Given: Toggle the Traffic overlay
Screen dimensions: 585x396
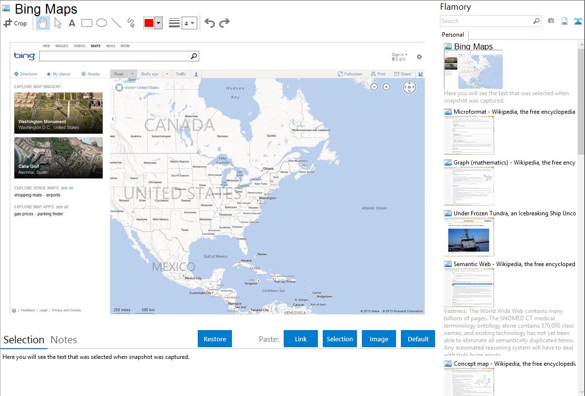Looking at the screenshot, I should click(x=181, y=74).
